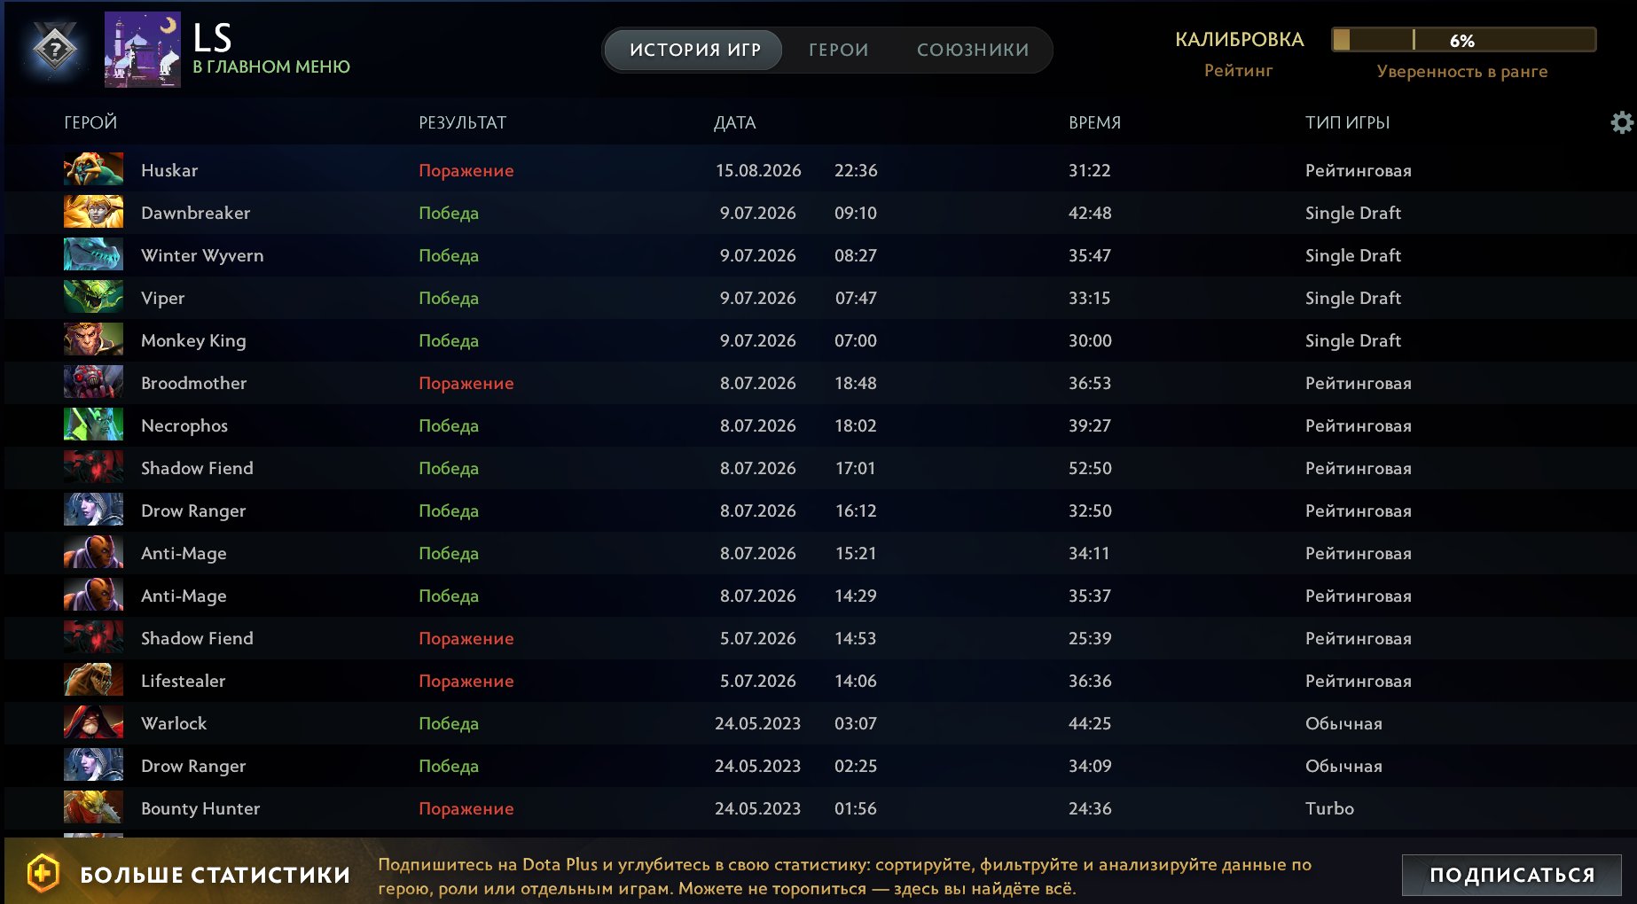The height and width of the screenshot is (904, 1637).
Task: Select the Huskar hero portrait
Action: (93, 169)
